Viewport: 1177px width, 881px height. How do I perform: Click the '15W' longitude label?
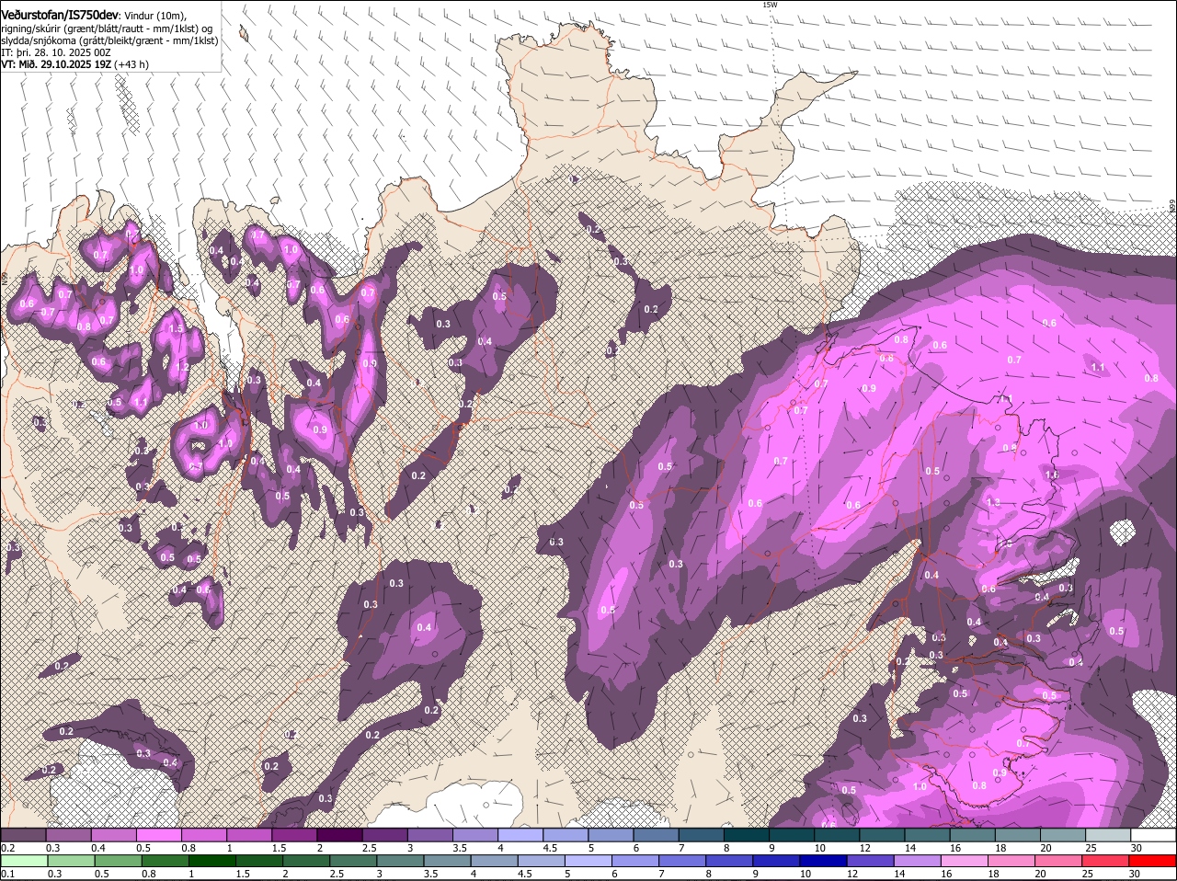(x=770, y=5)
